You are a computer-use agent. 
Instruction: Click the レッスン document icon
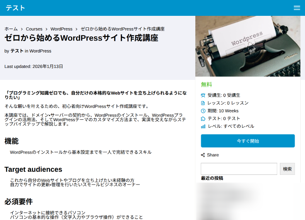tap(203, 103)
